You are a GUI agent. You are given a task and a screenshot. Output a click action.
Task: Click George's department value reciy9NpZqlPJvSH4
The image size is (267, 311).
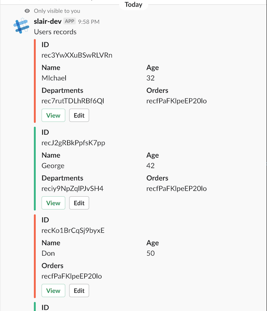pos(72,189)
